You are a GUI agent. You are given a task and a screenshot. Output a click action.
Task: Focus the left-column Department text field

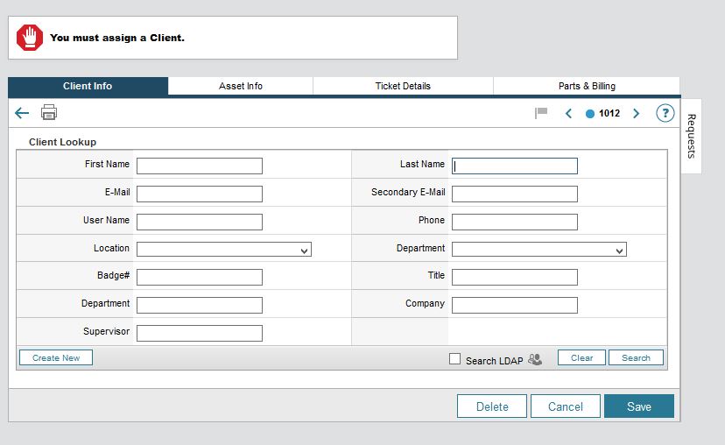[200, 305]
